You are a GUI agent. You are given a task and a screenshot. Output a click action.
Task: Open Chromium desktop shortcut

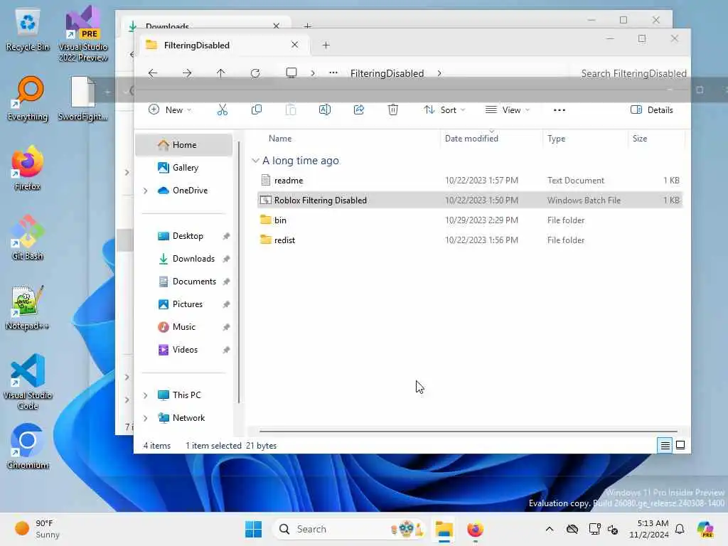click(28, 446)
